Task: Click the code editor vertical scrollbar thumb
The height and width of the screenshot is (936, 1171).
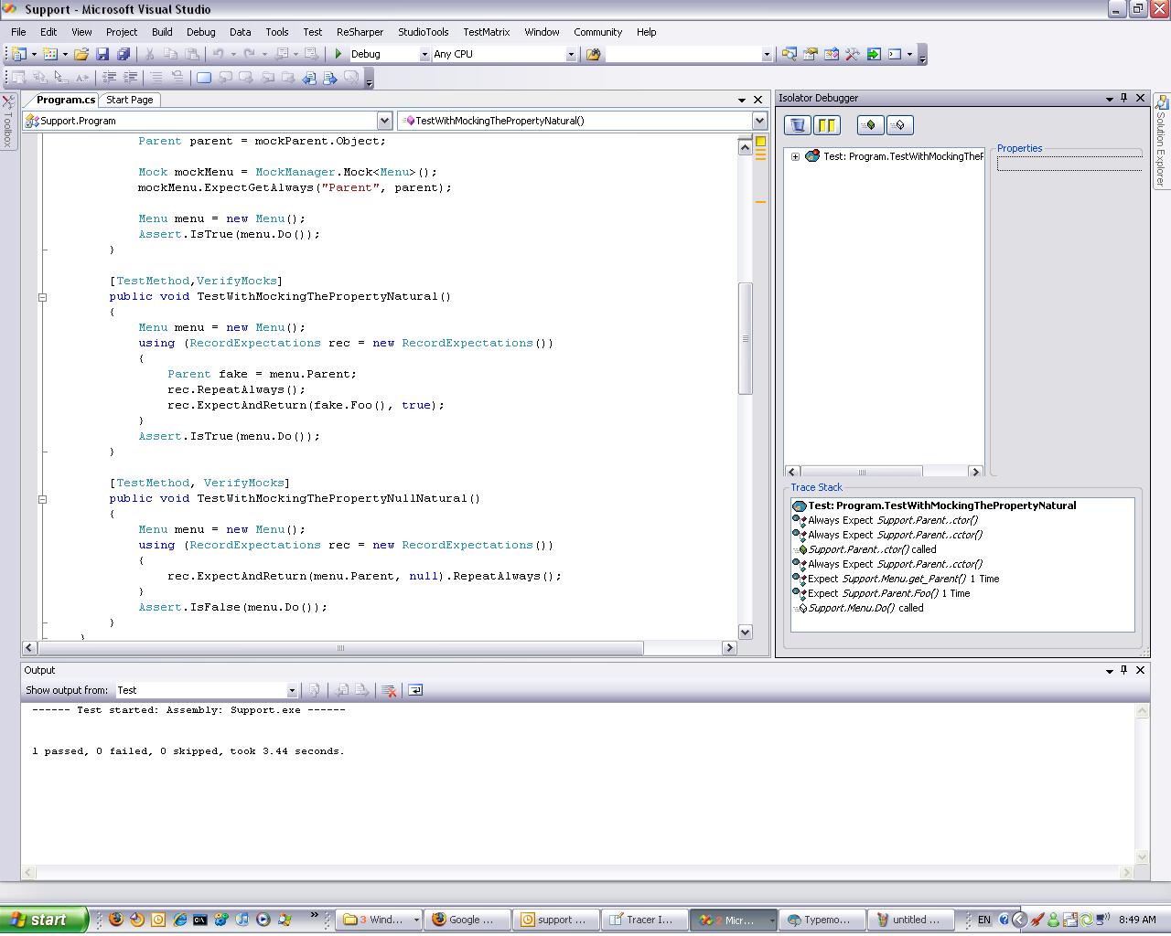Action: point(745,338)
